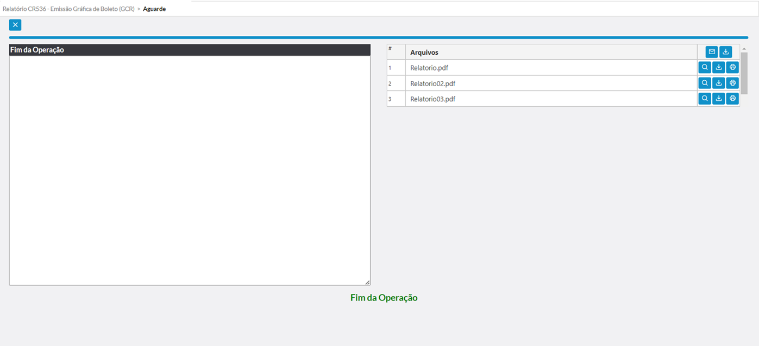Preview Relatorio02.pdf with the magnifier icon
759x346 pixels.
tap(705, 84)
